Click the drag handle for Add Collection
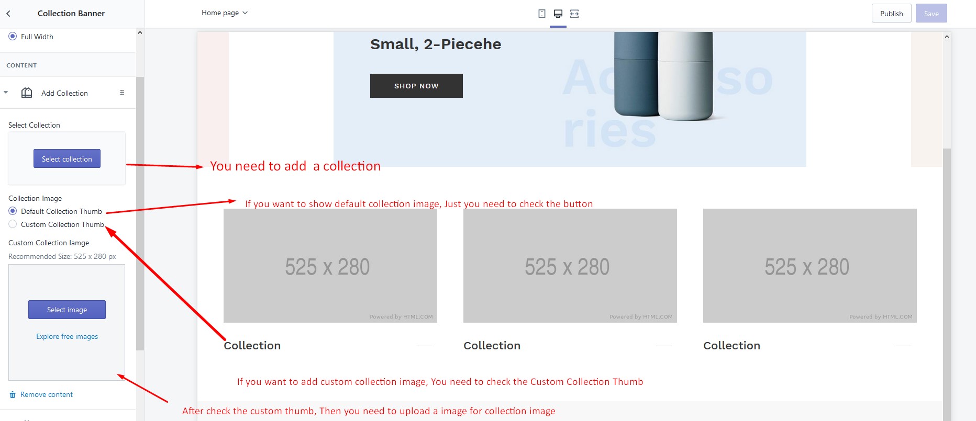Screen dimensions: 976x421 [122, 93]
